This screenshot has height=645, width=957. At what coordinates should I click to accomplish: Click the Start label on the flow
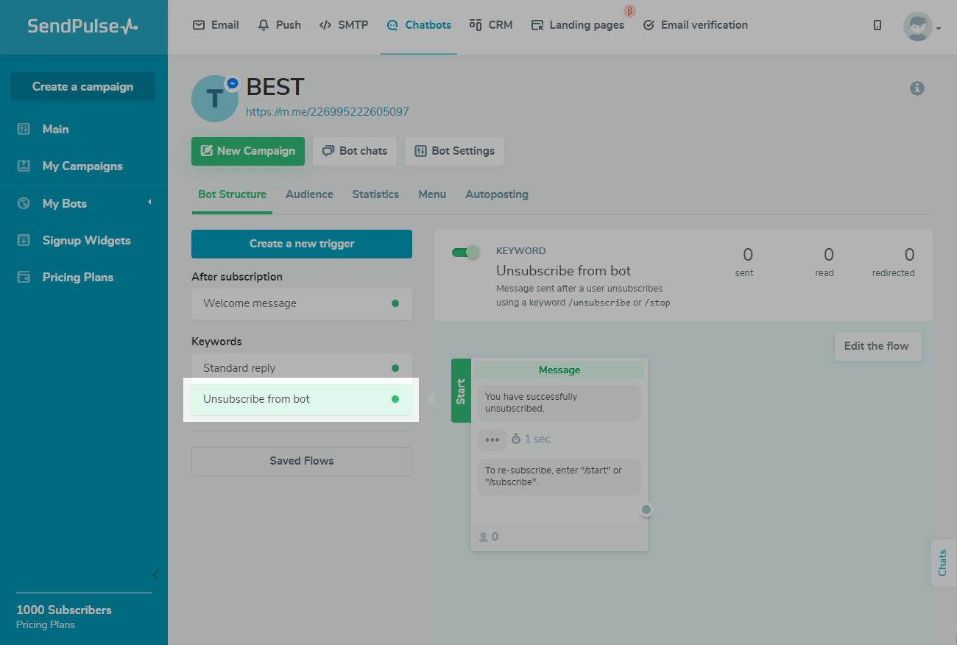(x=461, y=390)
